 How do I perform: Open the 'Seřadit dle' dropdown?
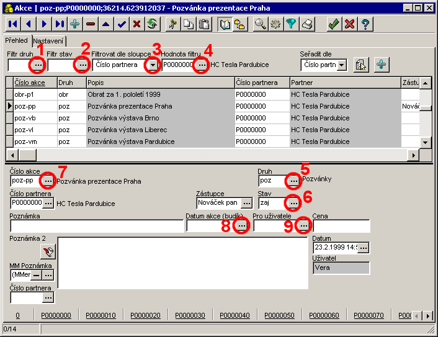coord(341,65)
